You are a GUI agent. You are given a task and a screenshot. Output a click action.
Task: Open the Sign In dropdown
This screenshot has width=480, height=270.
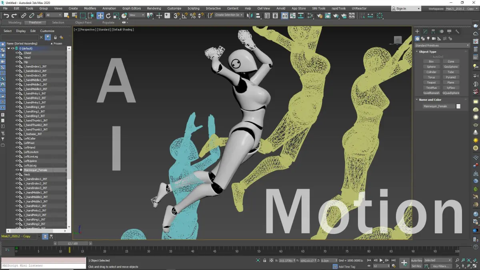406,8
